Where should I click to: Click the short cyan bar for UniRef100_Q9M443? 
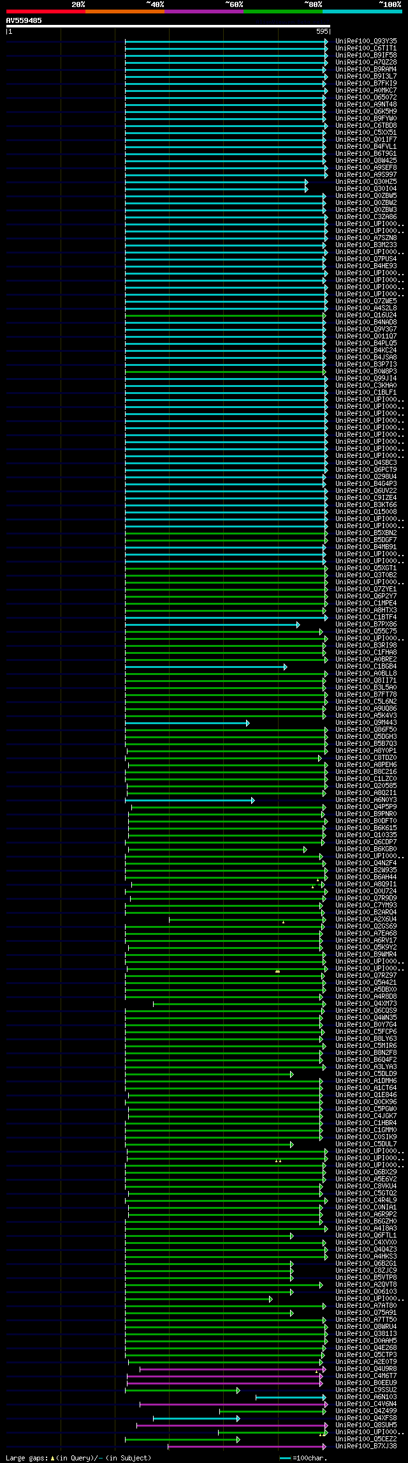click(187, 723)
